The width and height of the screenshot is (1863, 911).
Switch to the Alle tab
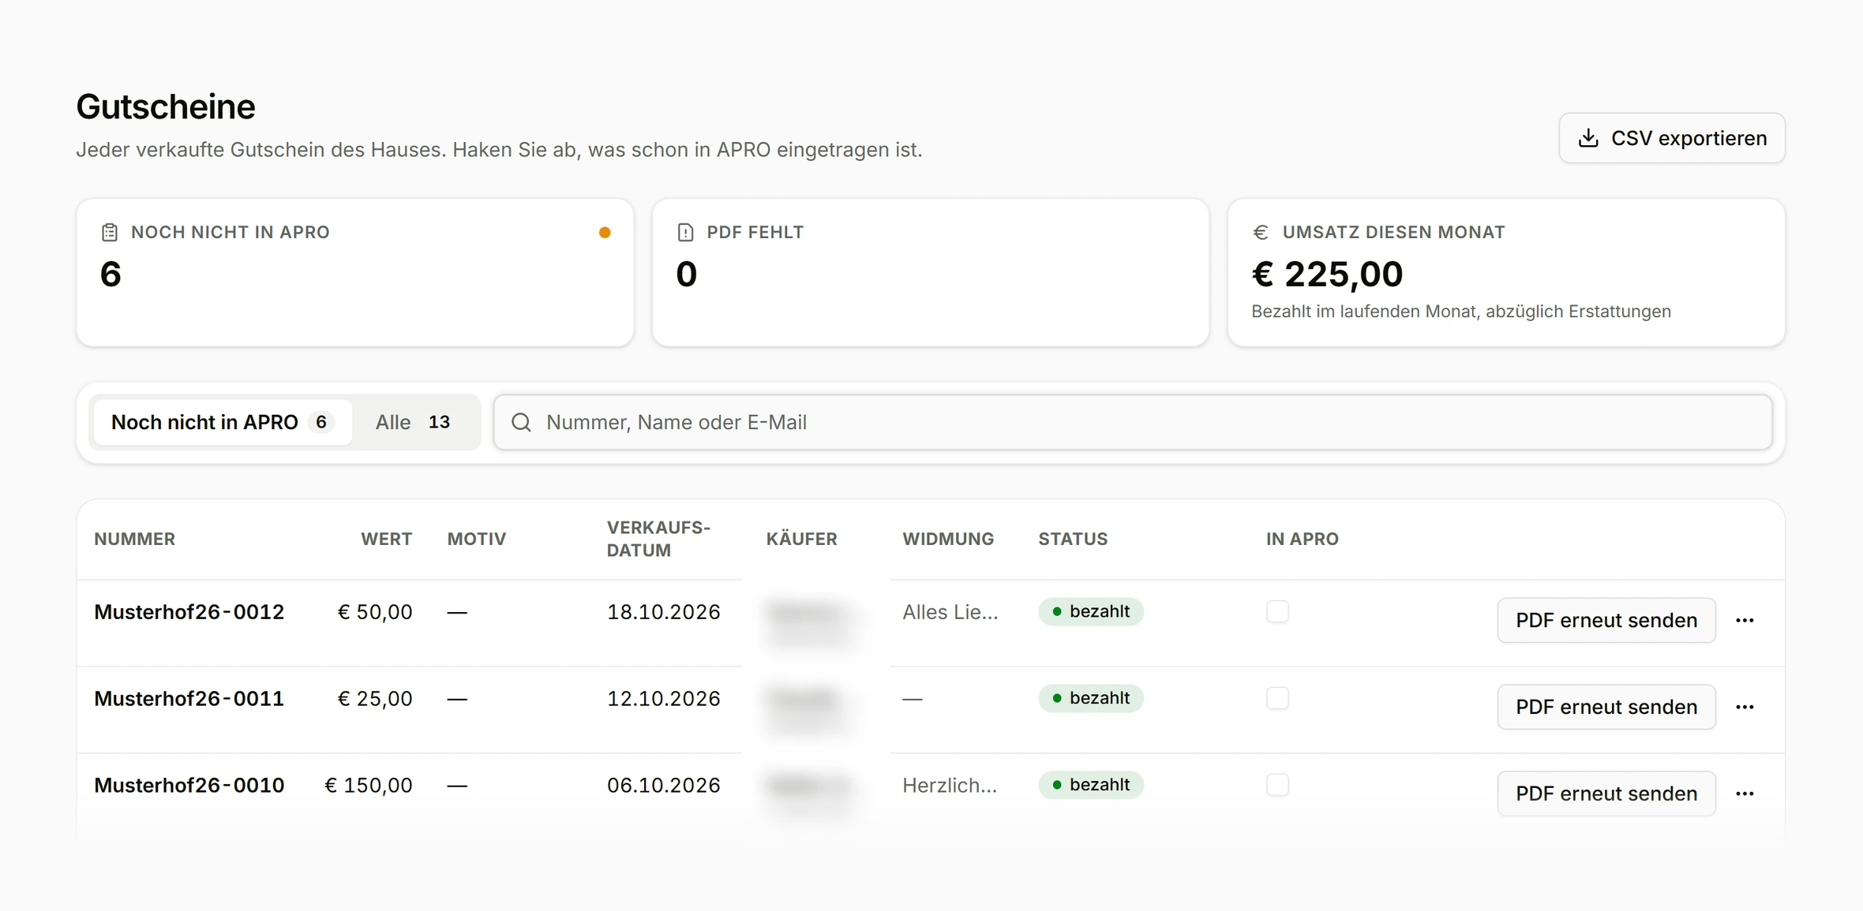tap(414, 423)
